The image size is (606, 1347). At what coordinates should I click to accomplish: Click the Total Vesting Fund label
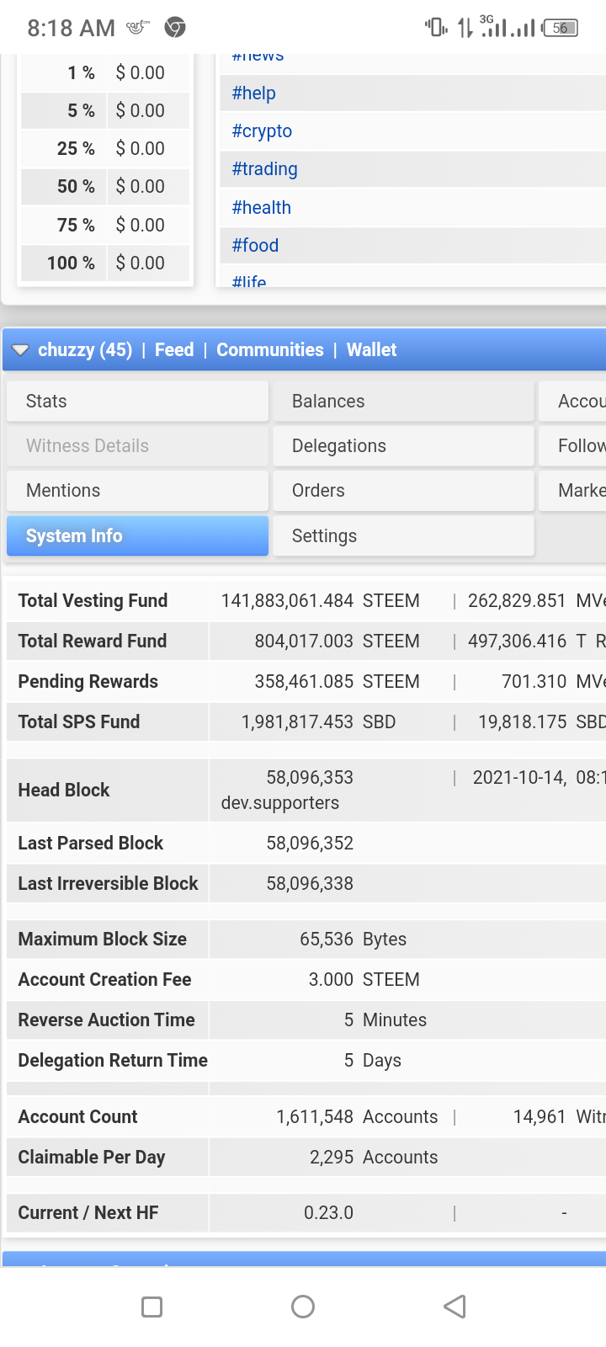click(x=93, y=601)
